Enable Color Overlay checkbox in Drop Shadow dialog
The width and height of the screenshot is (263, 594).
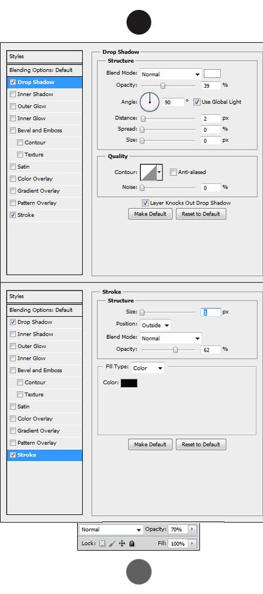[x=13, y=179]
